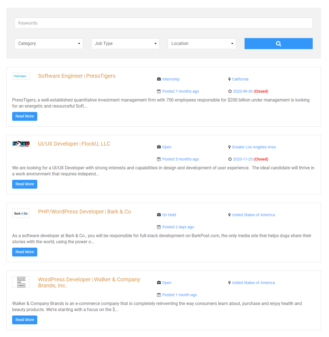Click the clock icon beside the 2020-11-25 date
329x337 pixels.
pos(230,159)
